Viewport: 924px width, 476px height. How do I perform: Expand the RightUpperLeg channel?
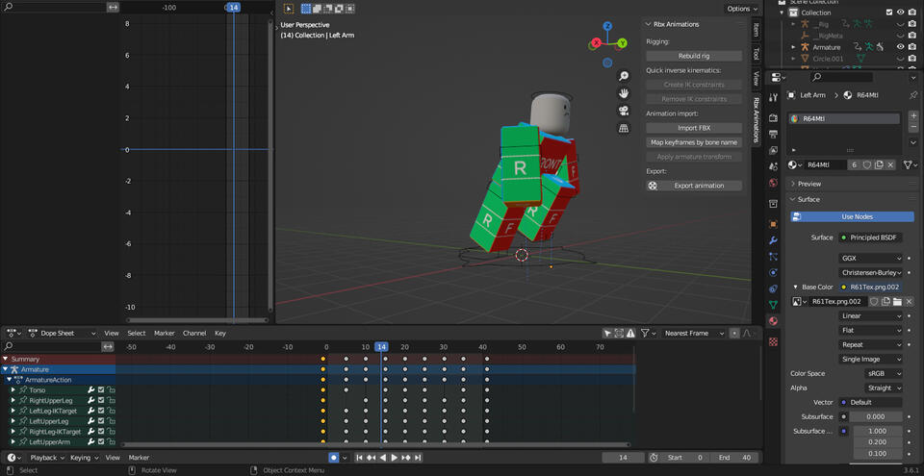pyautogui.click(x=13, y=401)
